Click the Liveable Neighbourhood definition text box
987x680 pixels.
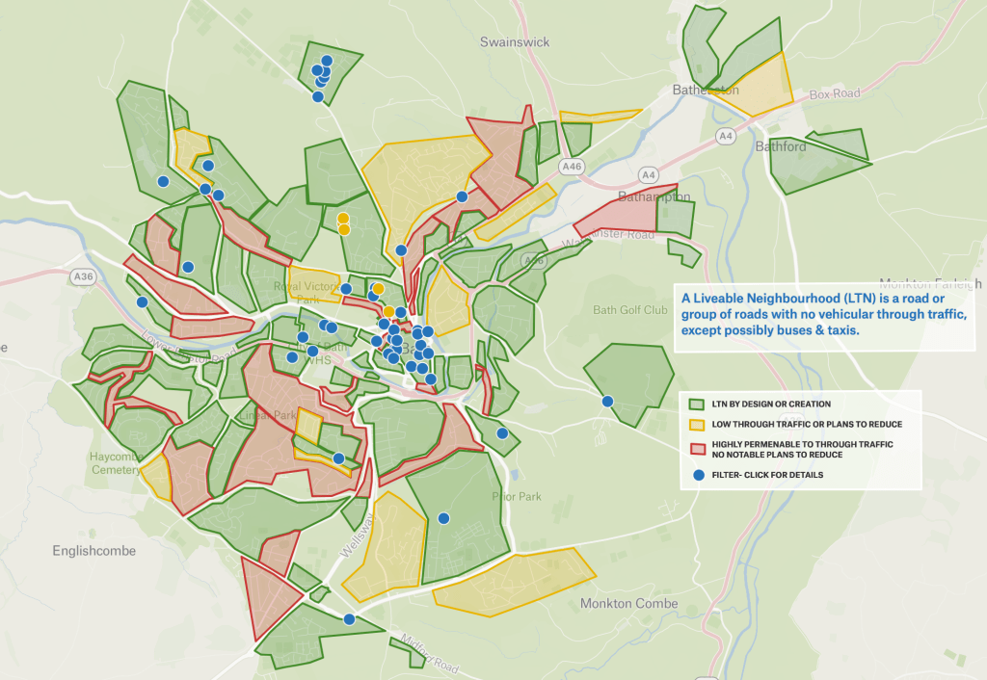(x=823, y=314)
